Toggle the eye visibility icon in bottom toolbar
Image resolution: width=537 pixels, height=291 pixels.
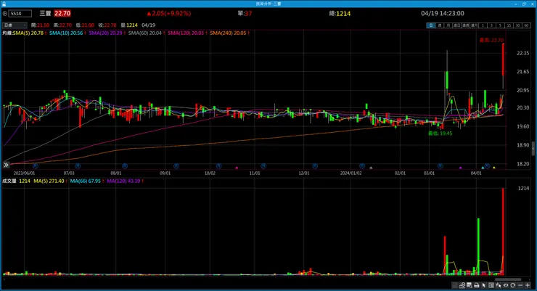click(x=506, y=285)
